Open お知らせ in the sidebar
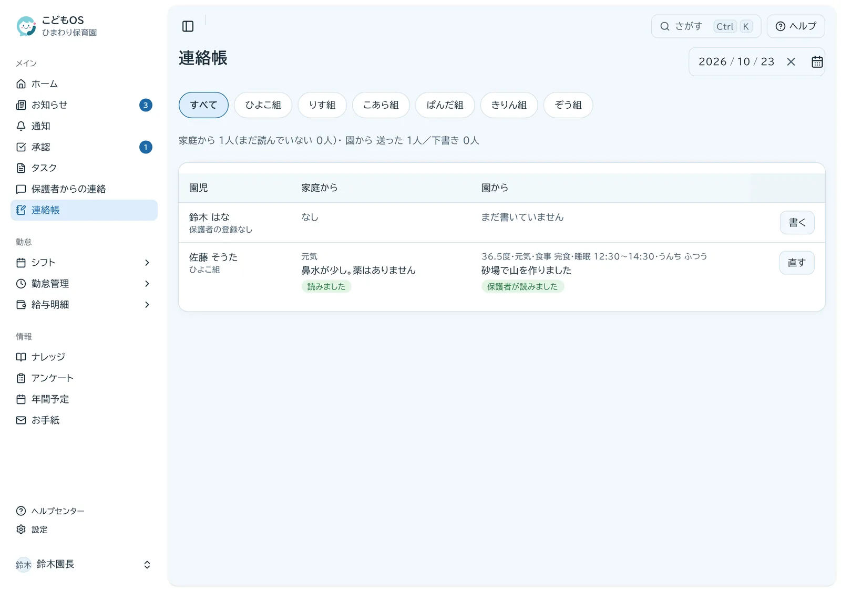This screenshot has width=841, height=591. (84, 105)
